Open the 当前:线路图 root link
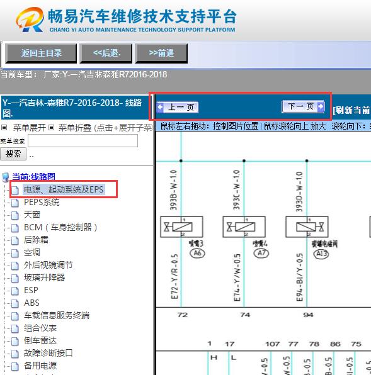The image size is (371, 375). coord(34,177)
